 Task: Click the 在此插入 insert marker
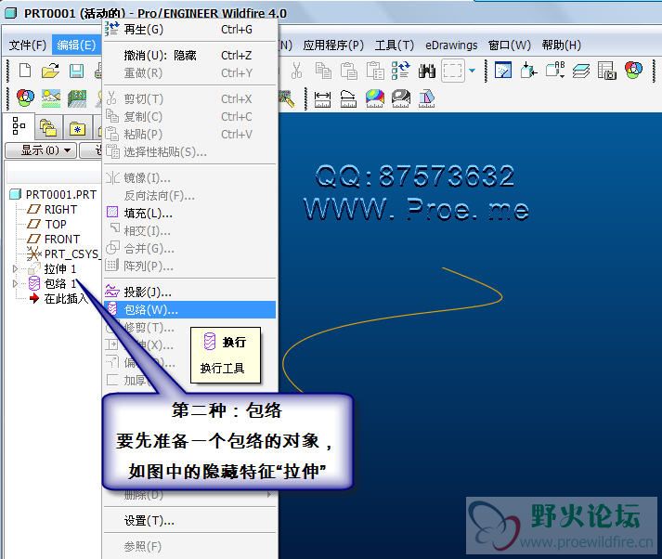66,298
